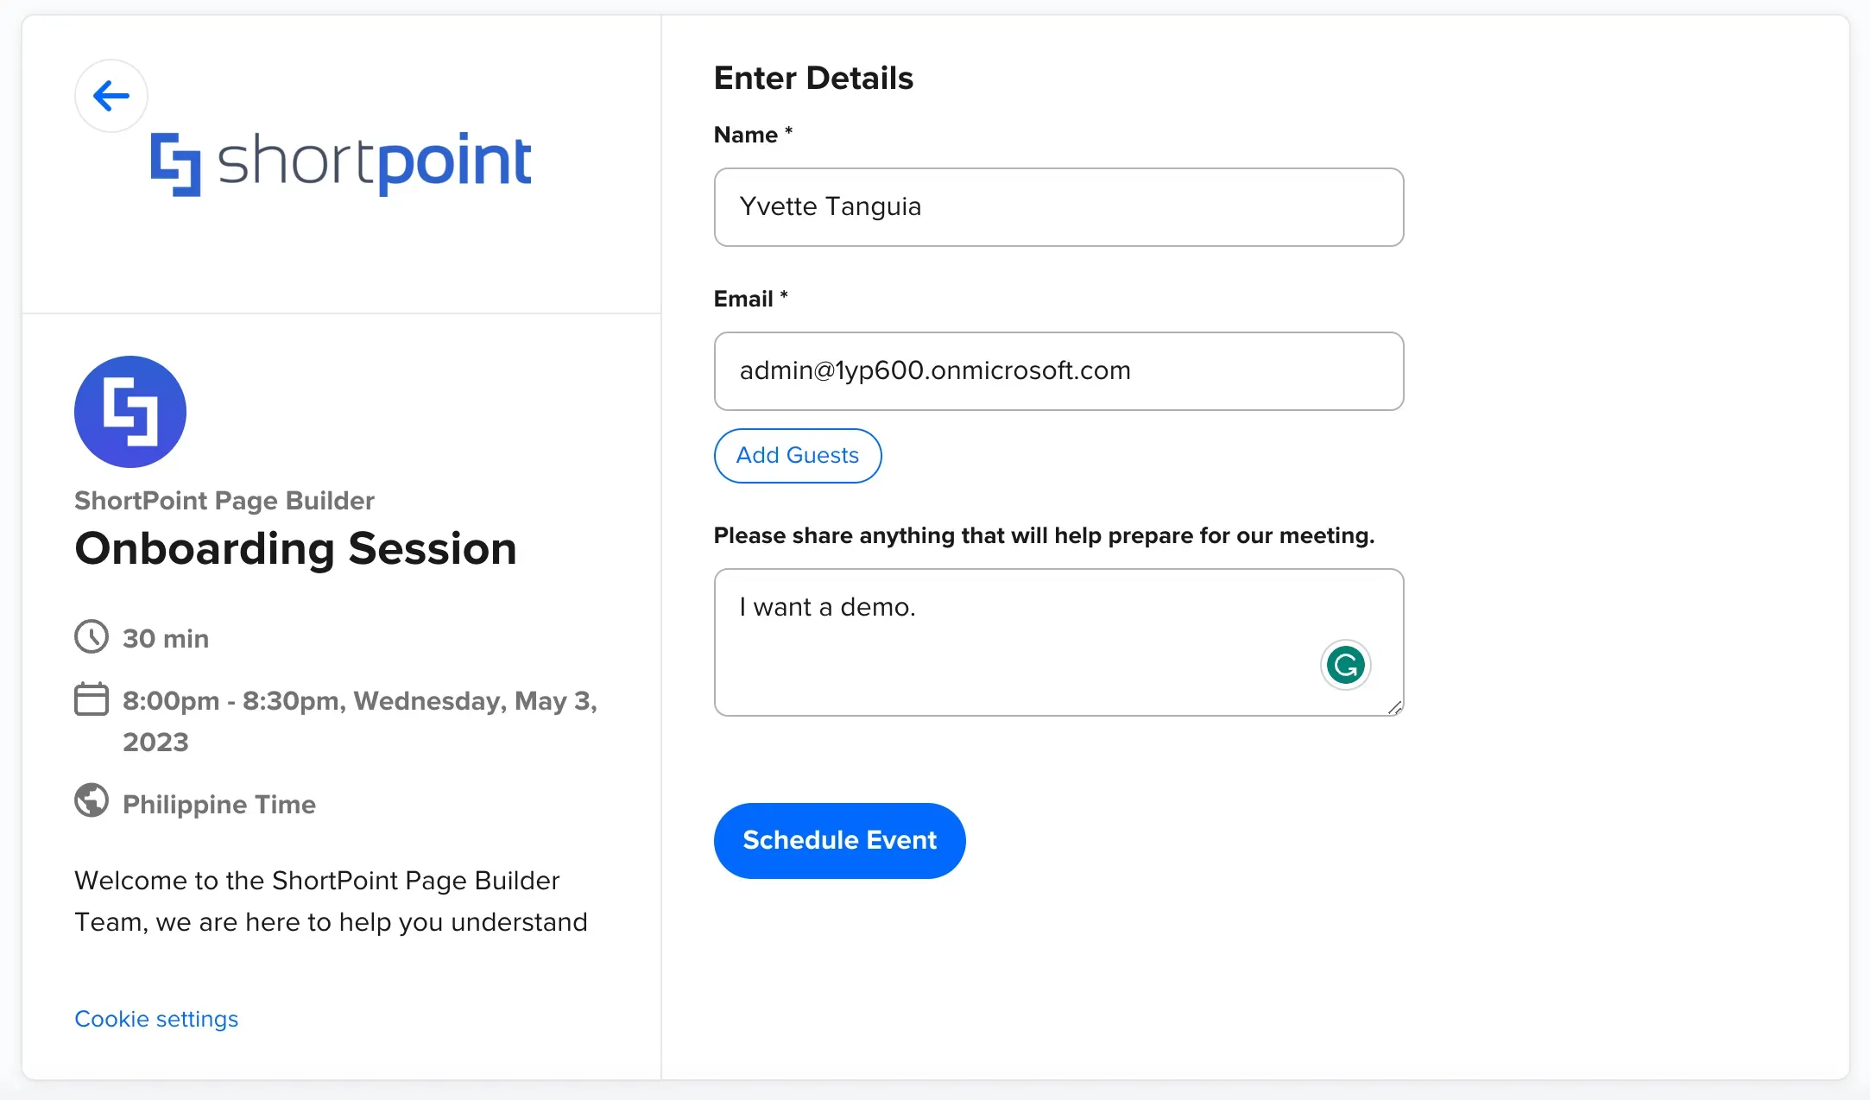
Task: Click the round ShortPoint avatar icon
Action: point(130,412)
